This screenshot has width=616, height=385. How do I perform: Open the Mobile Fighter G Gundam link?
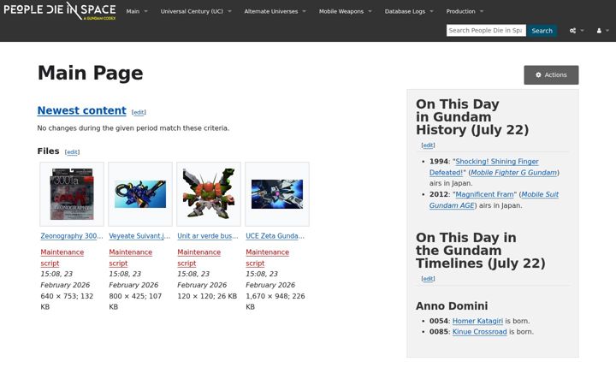click(x=514, y=173)
